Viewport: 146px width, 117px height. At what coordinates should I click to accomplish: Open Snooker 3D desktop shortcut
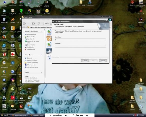tap(141, 11)
